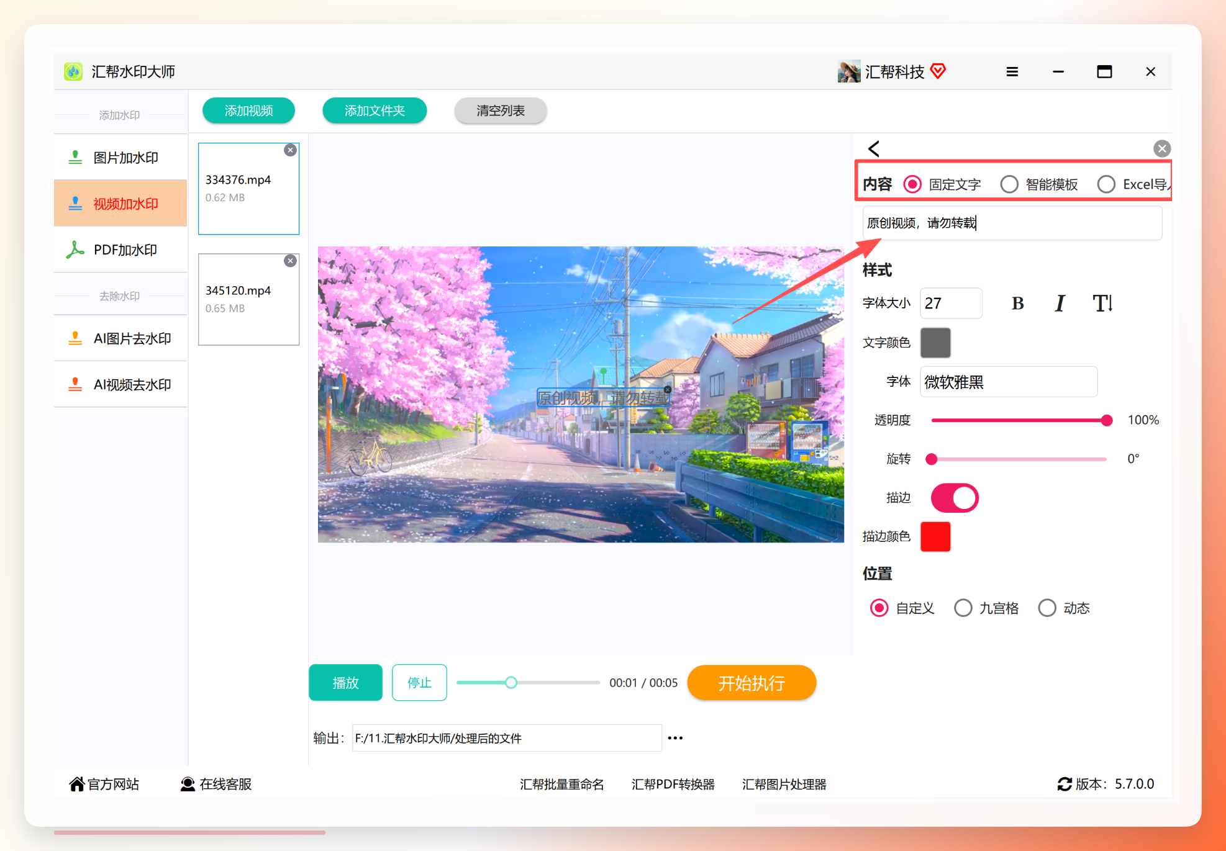
Task: Click the 透明度 opacity slider
Action: coord(1022,420)
